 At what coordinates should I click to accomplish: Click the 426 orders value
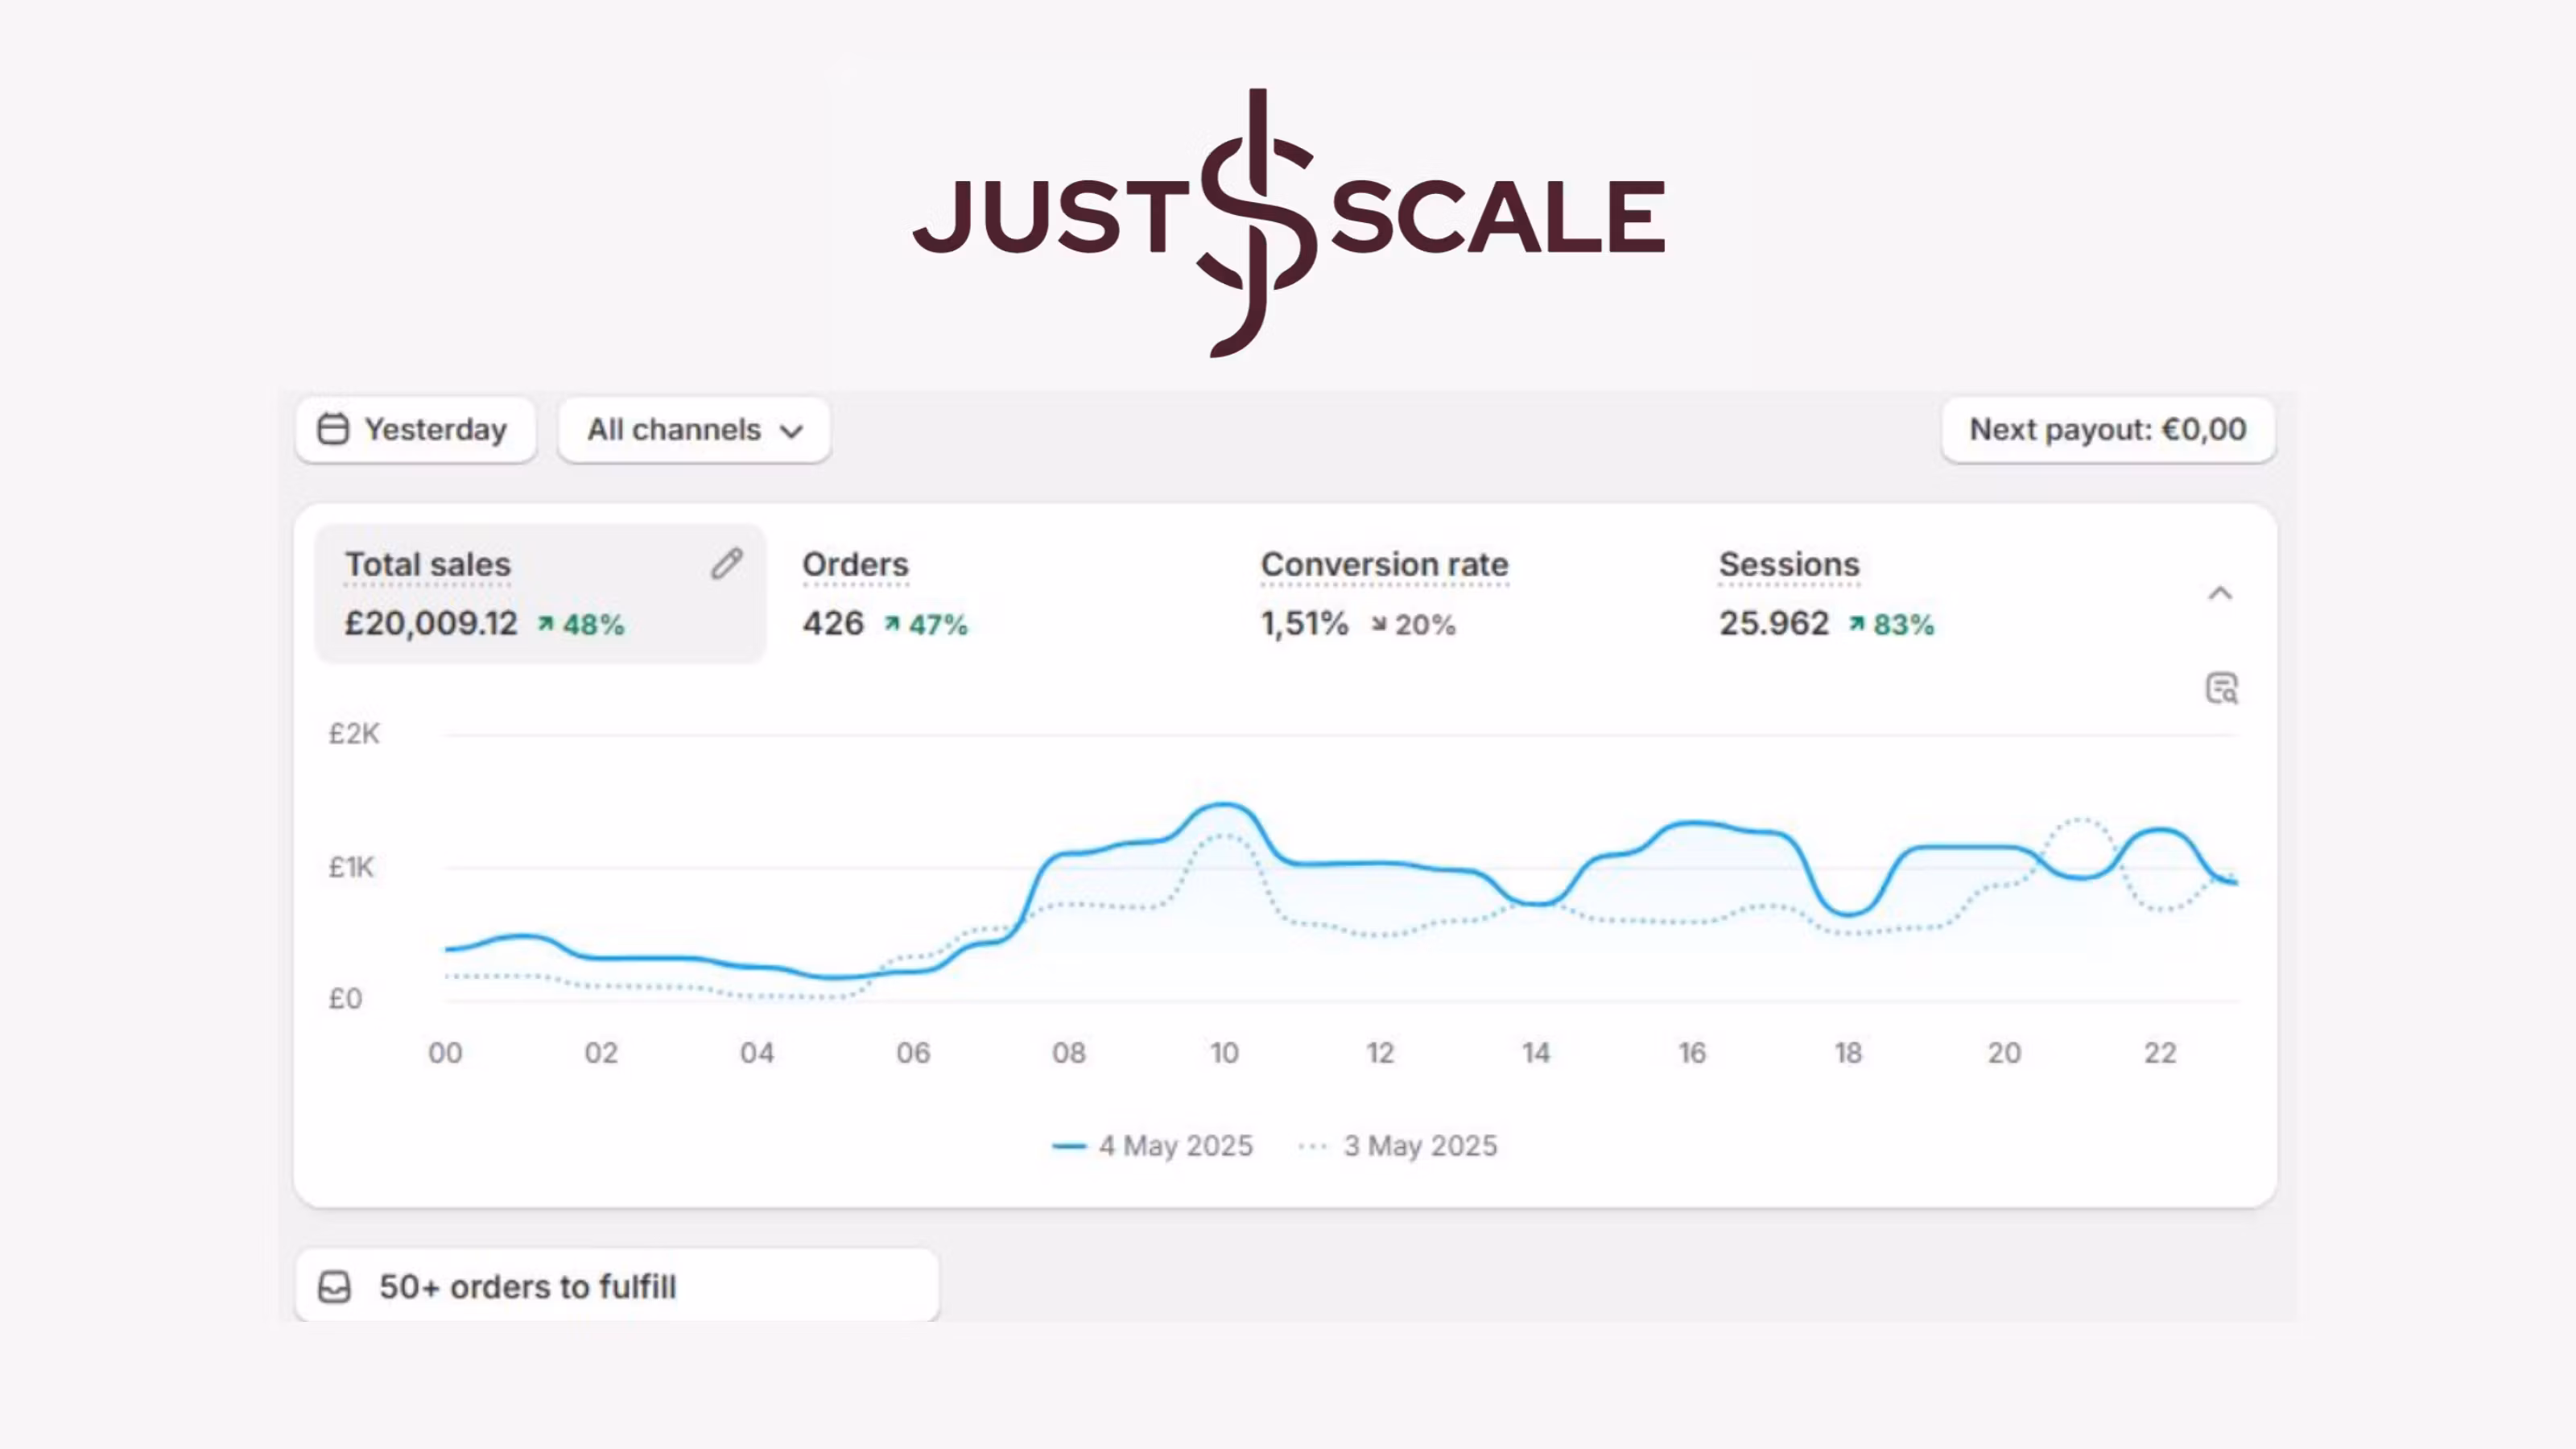click(x=833, y=623)
